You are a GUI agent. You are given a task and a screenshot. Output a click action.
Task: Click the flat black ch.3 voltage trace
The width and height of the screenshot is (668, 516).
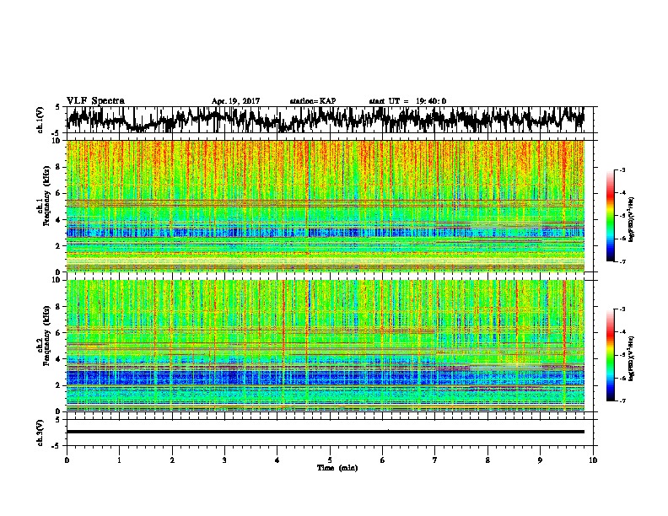[326, 432]
